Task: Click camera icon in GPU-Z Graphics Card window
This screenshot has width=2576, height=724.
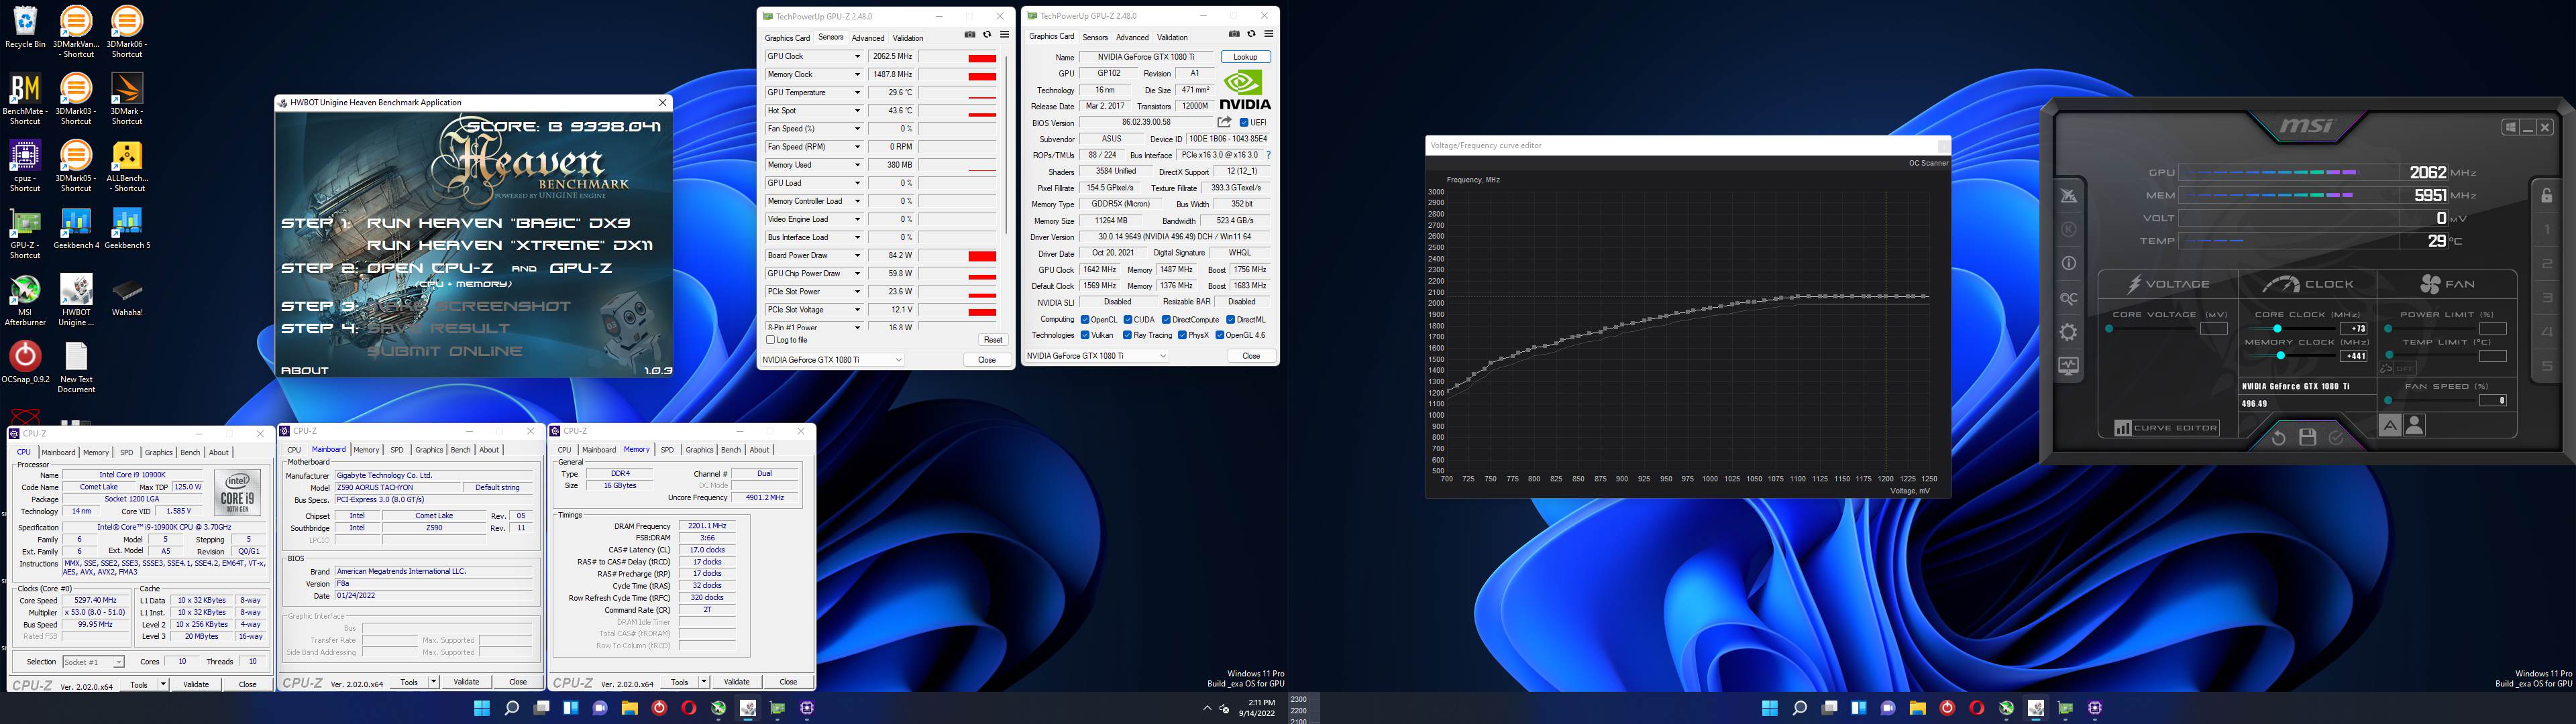Action: coord(1233,34)
